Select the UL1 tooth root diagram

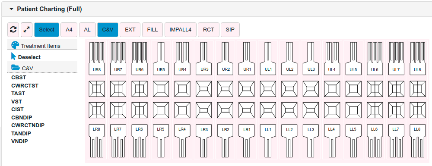[268, 58]
